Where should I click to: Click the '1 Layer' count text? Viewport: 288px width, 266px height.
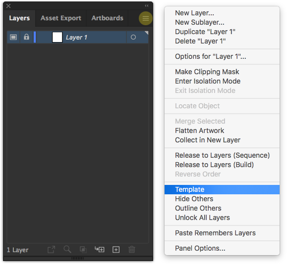[x=18, y=250]
